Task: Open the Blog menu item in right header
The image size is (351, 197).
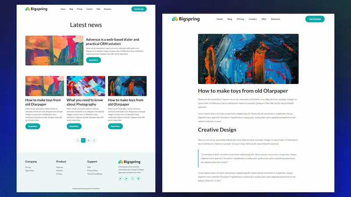Action: pyautogui.click(x=229, y=19)
